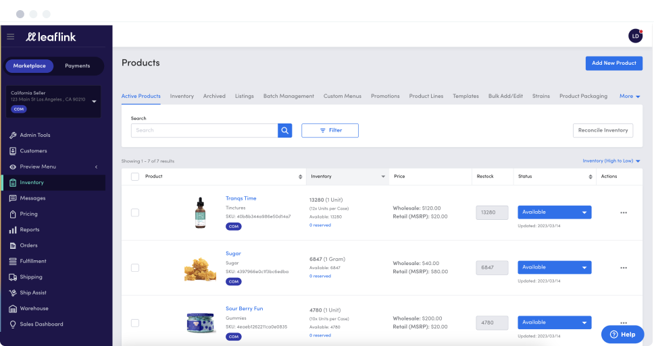Switch to the Listings tab

coord(245,96)
